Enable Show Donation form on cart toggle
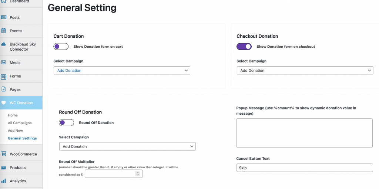The height and width of the screenshot is (189, 379). coord(61,46)
